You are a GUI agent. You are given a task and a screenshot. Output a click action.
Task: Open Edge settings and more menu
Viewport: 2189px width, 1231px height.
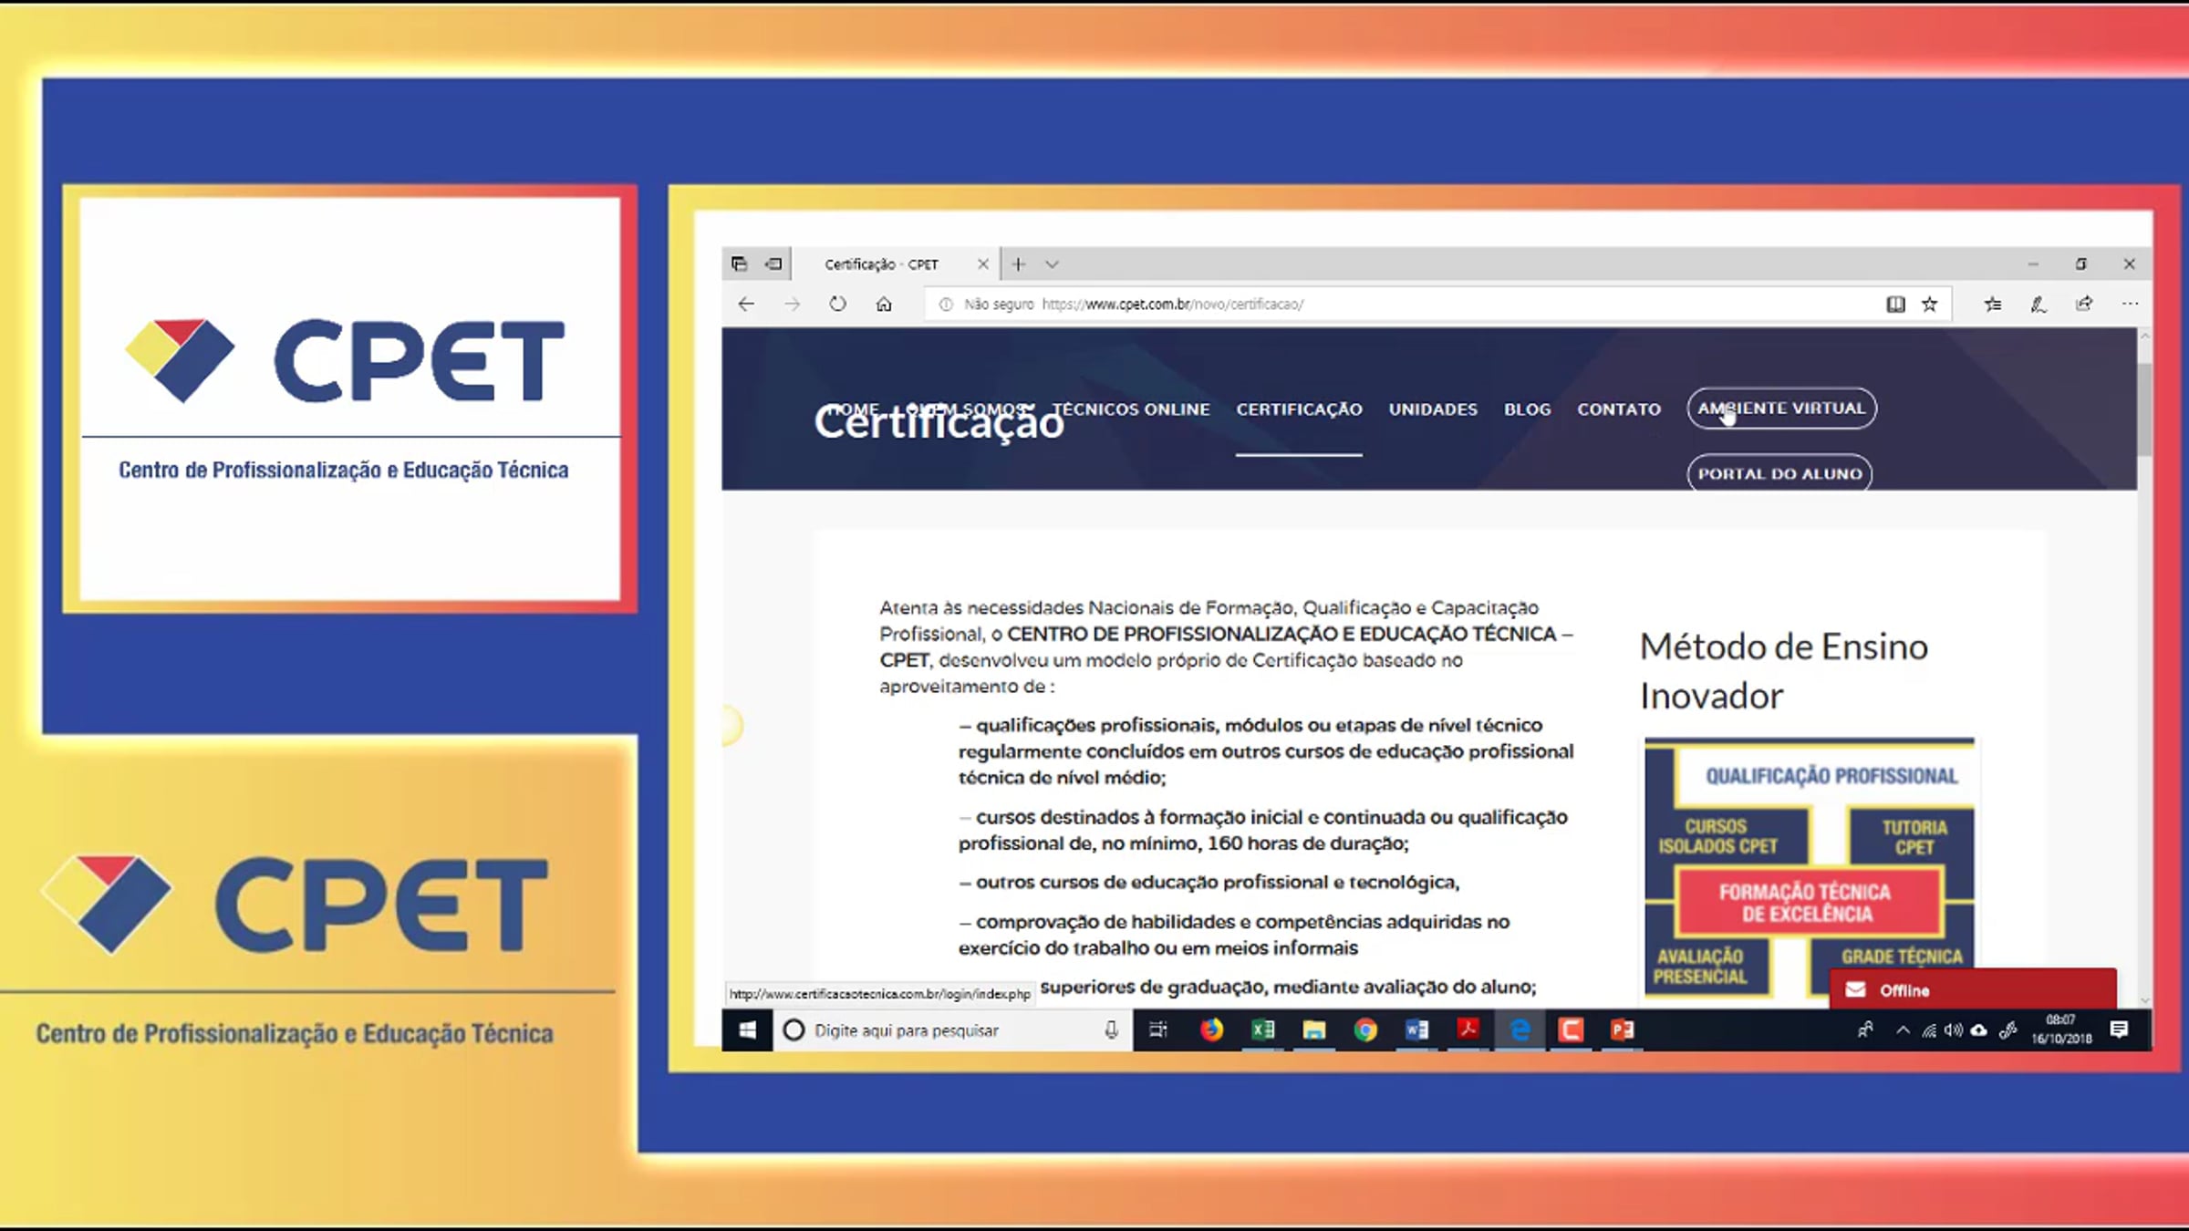click(2130, 305)
